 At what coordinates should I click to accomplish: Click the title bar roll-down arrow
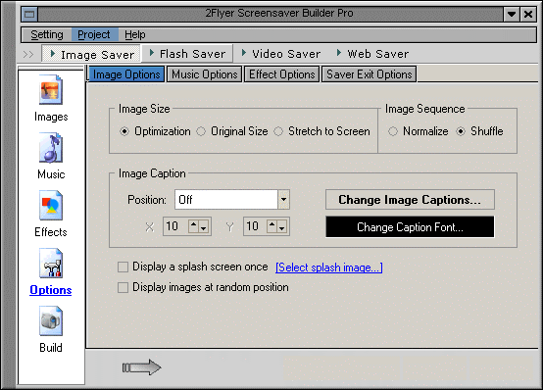(x=512, y=14)
